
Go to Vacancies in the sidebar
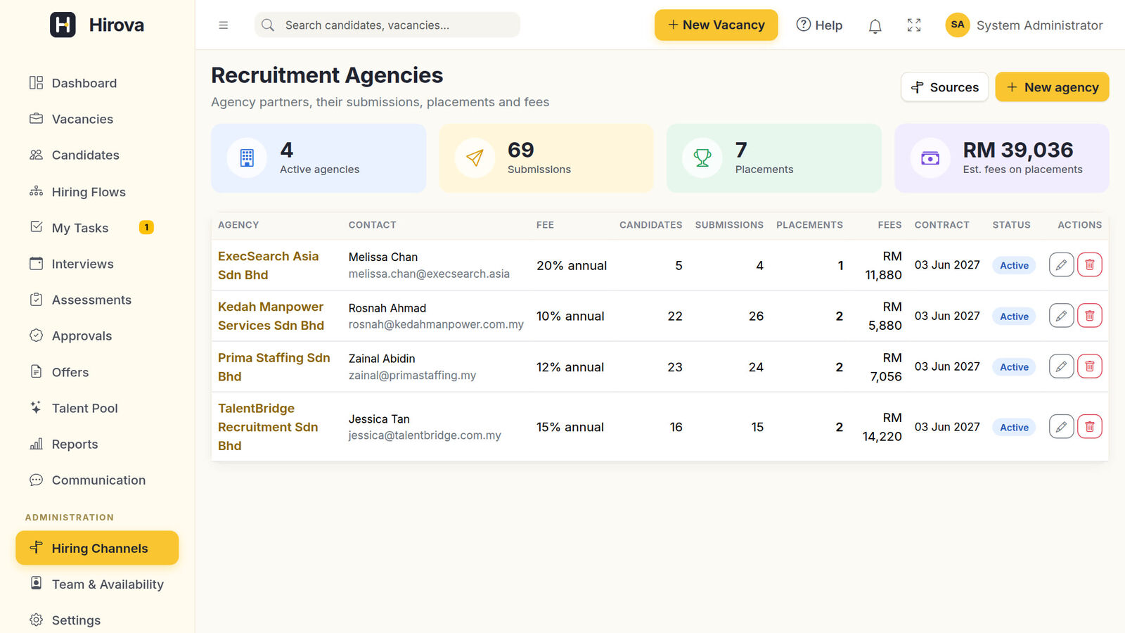point(97,119)
